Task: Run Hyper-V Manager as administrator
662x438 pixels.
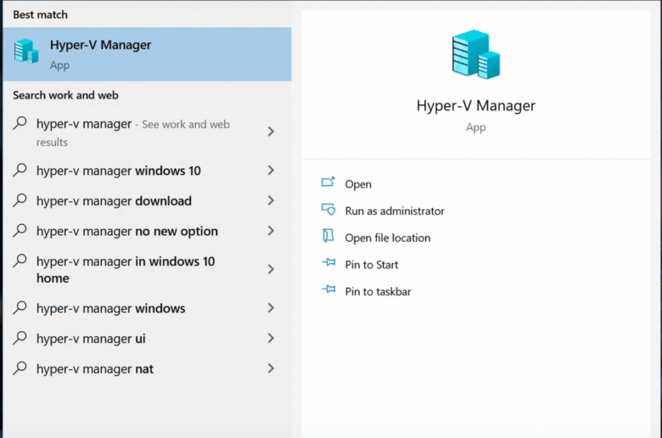Action: tap(395, 211)
